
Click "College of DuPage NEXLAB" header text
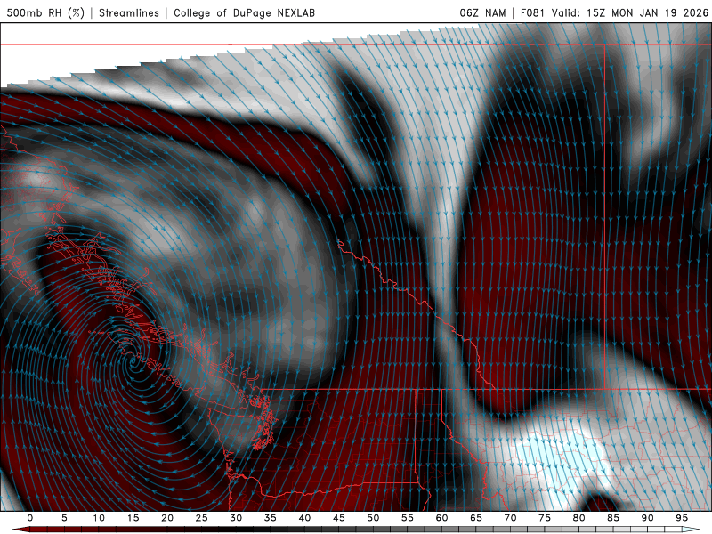pyautogui.click(x=244, y=12)
